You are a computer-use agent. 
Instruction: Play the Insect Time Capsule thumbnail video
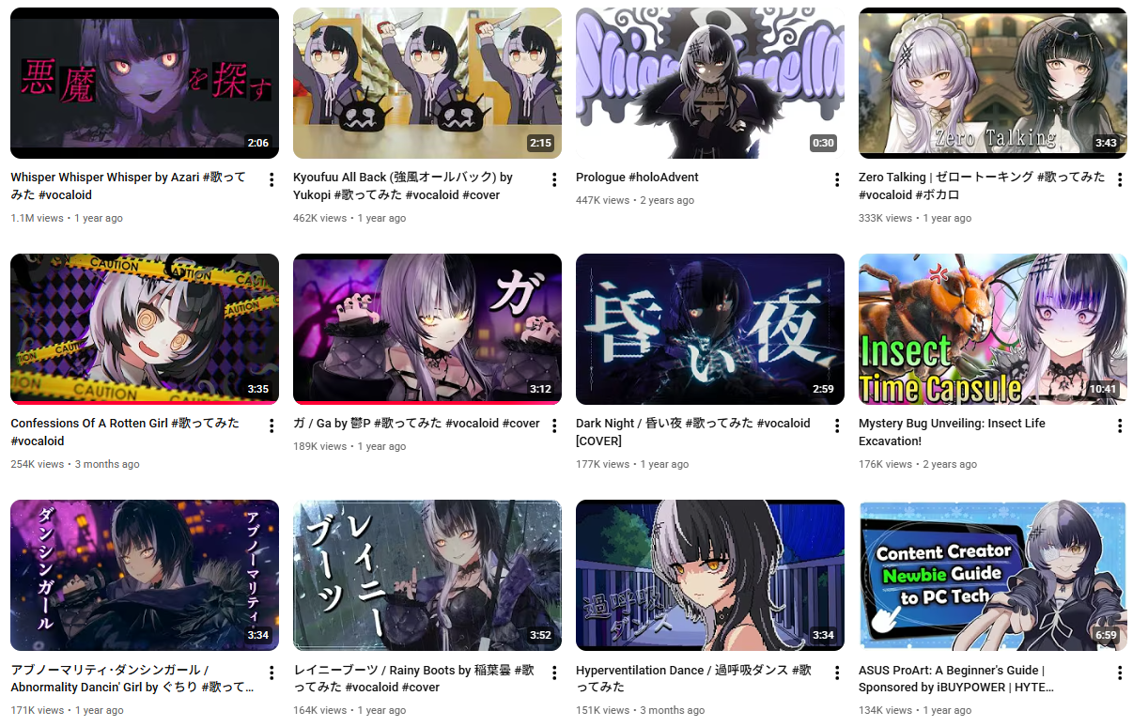993,329
